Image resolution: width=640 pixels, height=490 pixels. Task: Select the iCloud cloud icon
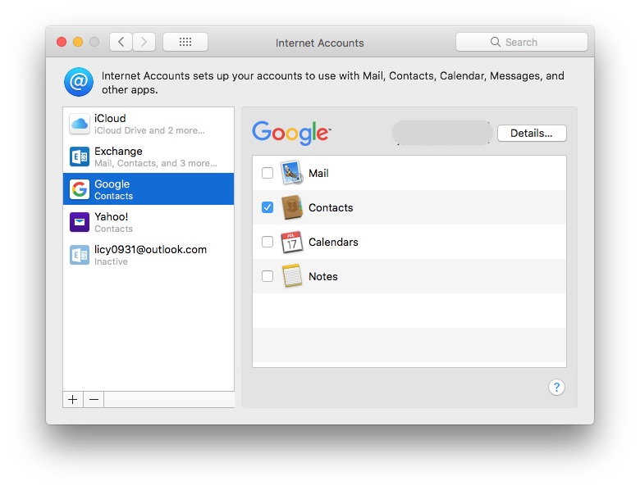point(80,124)
